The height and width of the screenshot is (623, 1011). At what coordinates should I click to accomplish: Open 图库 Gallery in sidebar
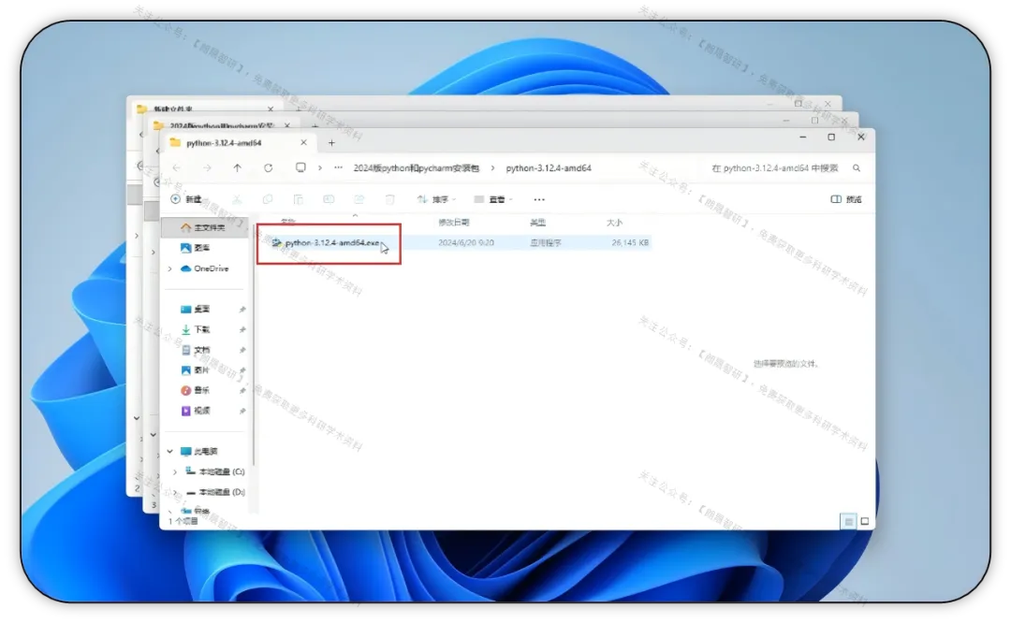point(196,248)
